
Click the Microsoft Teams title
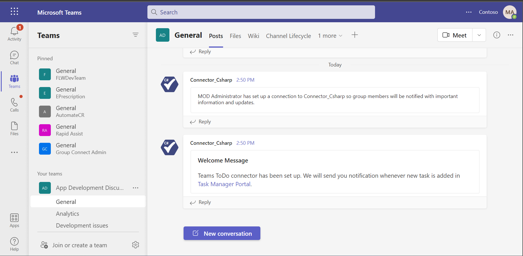click(x=59, y=12)
